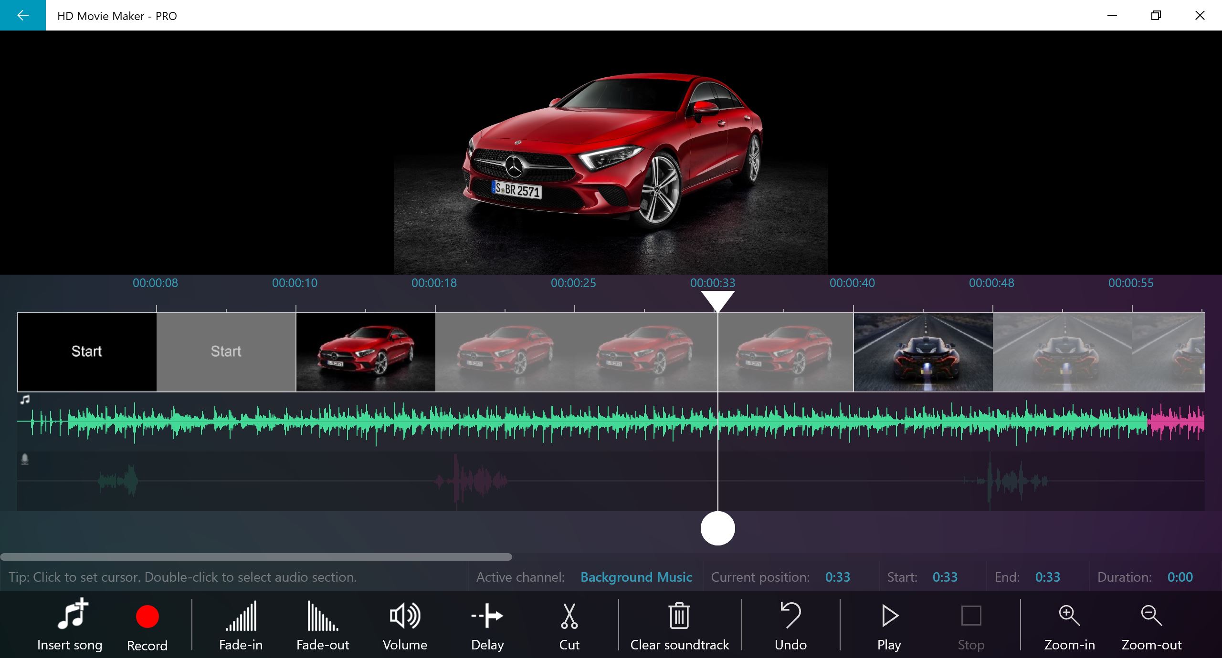
Task: Click the timeline horizontal scrollbar
Action: point(256,557)
